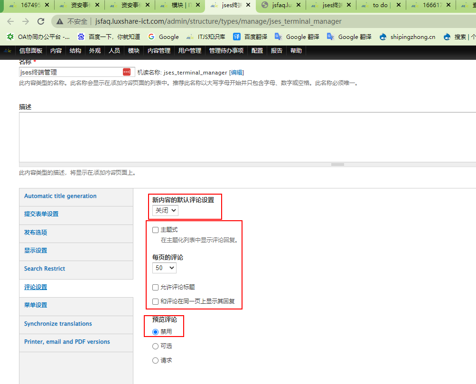Screen dimensions: 476x384
Task: Click inside the 描述 text area
Action: coord(247,137)
